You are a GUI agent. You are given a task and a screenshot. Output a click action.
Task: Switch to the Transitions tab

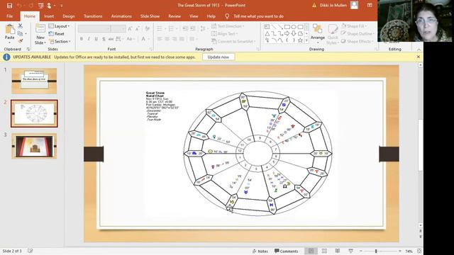(x=93, y=16)
